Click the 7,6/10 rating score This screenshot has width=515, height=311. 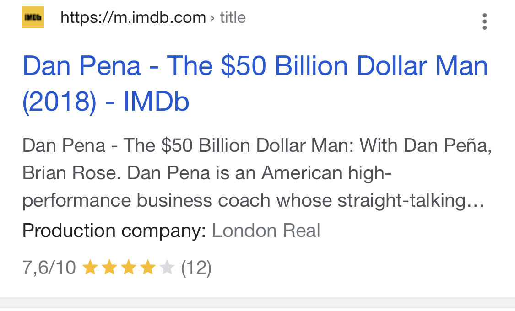(x=49, y=268)
